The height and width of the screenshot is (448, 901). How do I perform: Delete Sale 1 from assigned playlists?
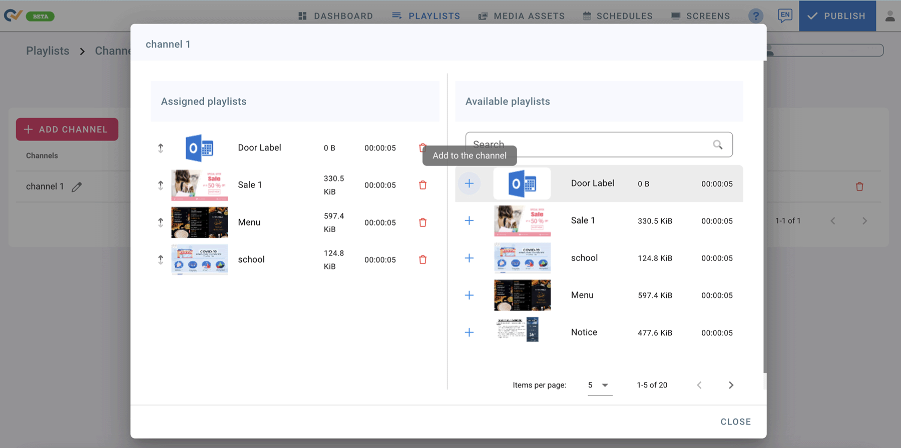(422, 185)
